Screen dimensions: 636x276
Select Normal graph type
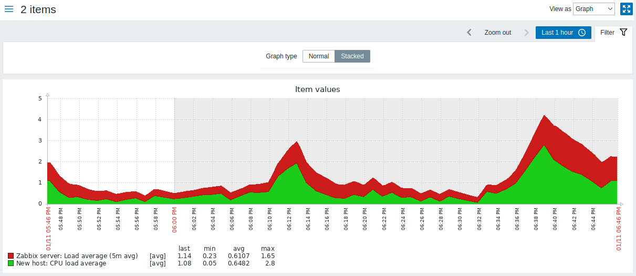click(319, 56)
